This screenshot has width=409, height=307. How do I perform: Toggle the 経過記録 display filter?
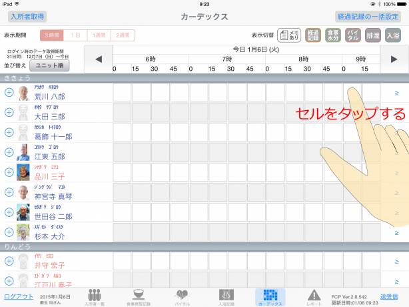pyautogui.click(x=313, y=36)
